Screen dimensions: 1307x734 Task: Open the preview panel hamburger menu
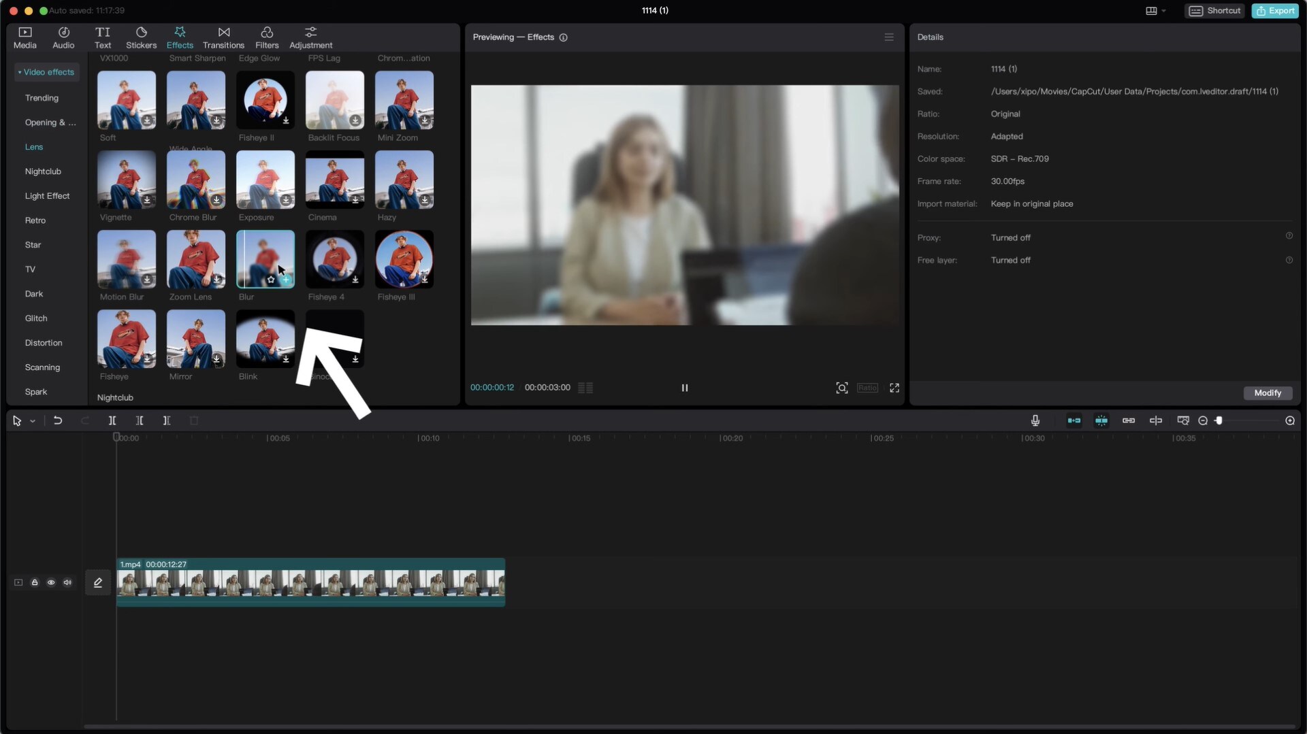point(889,37)
